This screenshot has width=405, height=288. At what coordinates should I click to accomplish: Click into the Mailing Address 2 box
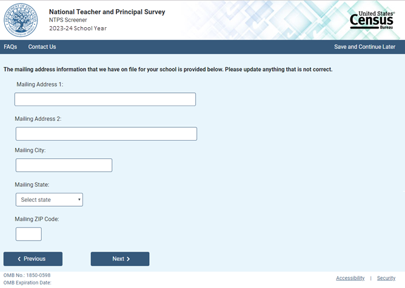[x=106, y=134]
